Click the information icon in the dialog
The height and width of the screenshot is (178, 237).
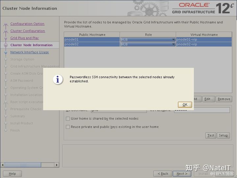tap(58, 79)
